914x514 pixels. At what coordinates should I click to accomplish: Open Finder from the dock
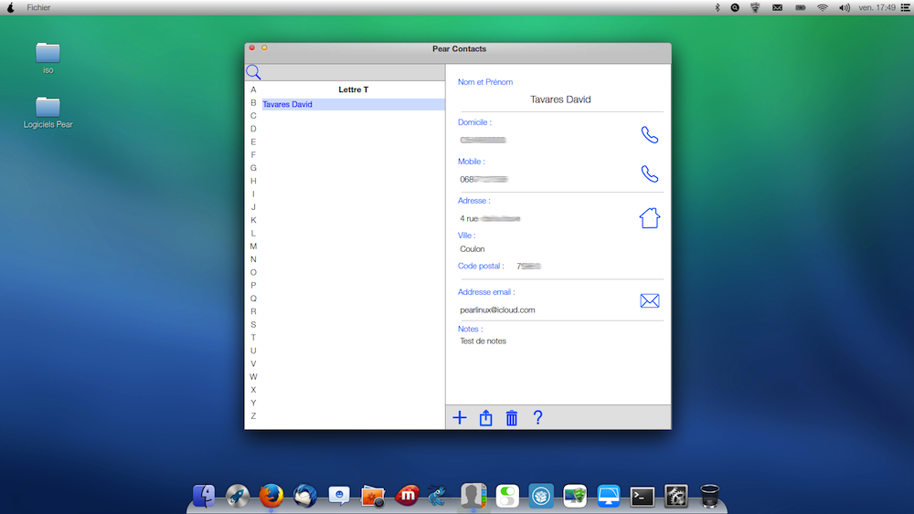tap(204, 496)
